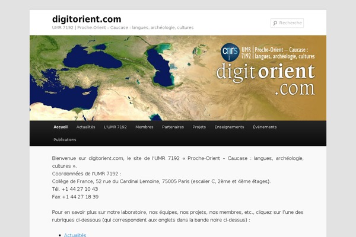Open the L'UMR 7192 menu item
Screen dimensions: 356x237
[115, 127]
